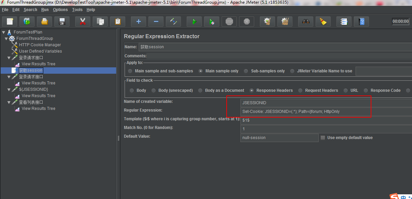This screenshot has height=199, width=412.
Task: Click Start no pauses icon
Action: (212, 21)
